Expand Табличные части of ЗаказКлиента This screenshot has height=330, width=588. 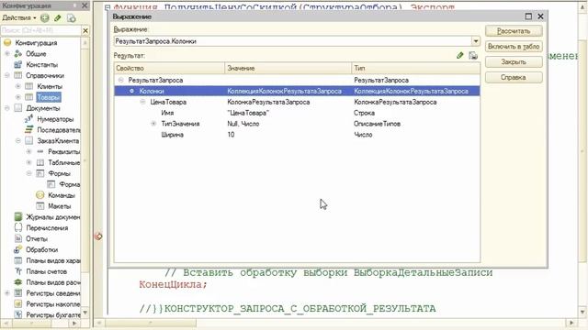click(x=28, y=162)
